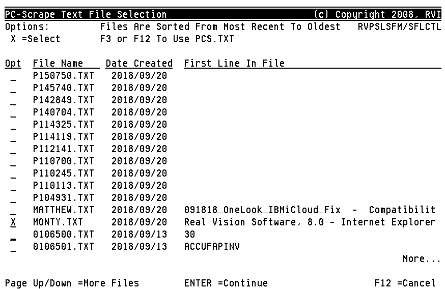Click the PC-Scrape Text File Selection title

86,14
